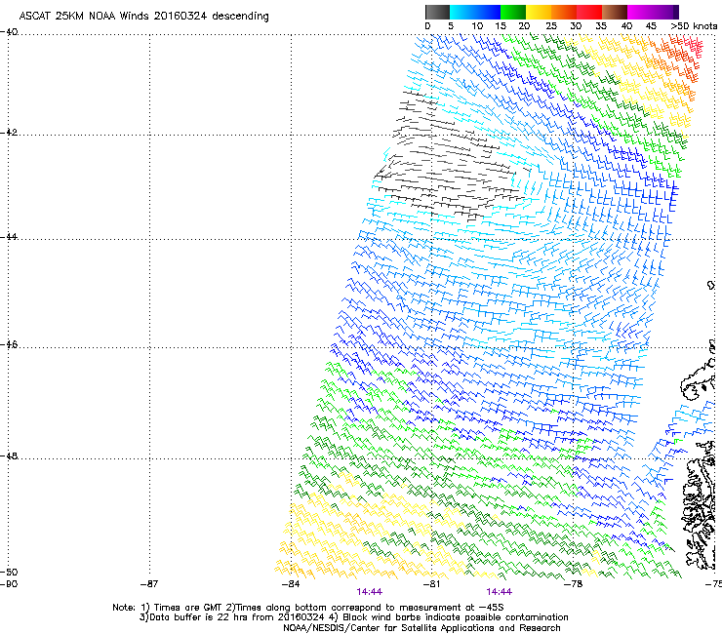Click the note 'Data buffer is 22 hrs'

tap(199, 617)
